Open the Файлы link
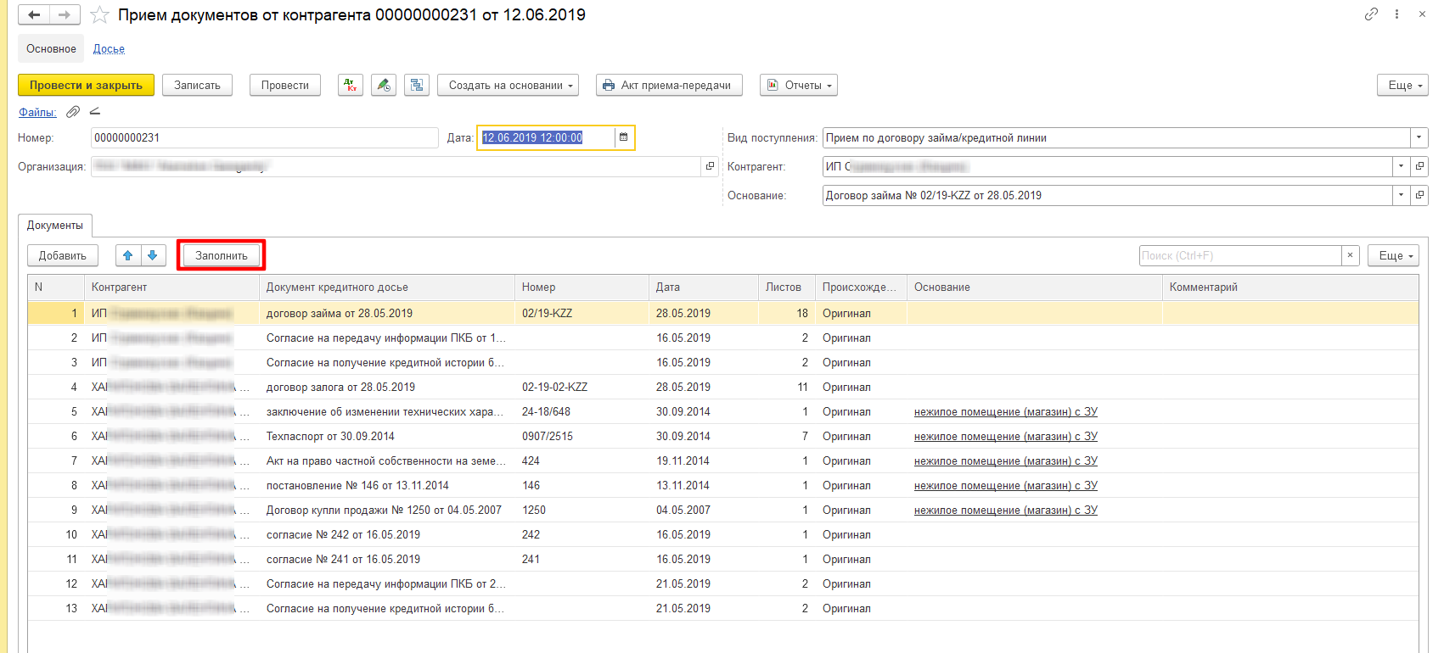The image size is (1444, 653). [37, 112]
